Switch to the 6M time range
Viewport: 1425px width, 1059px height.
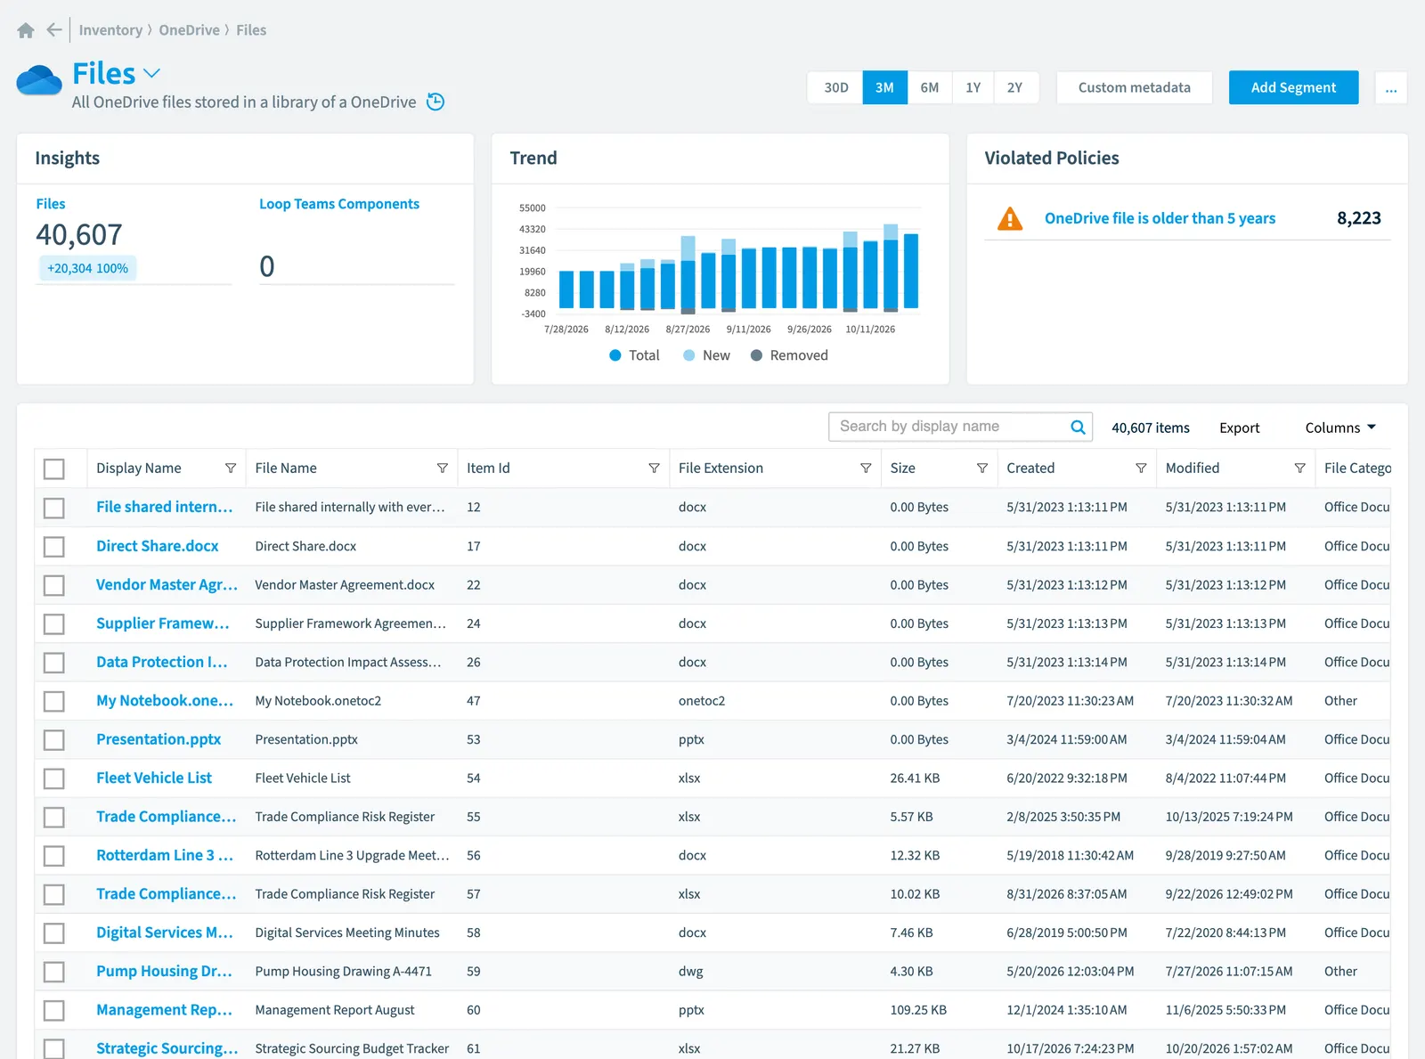930,87
